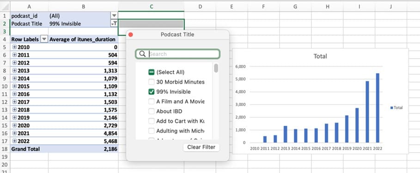Open the Row Labels filter dropdown
The width and height of the screenshot is (420, 173).
point(44,39)
